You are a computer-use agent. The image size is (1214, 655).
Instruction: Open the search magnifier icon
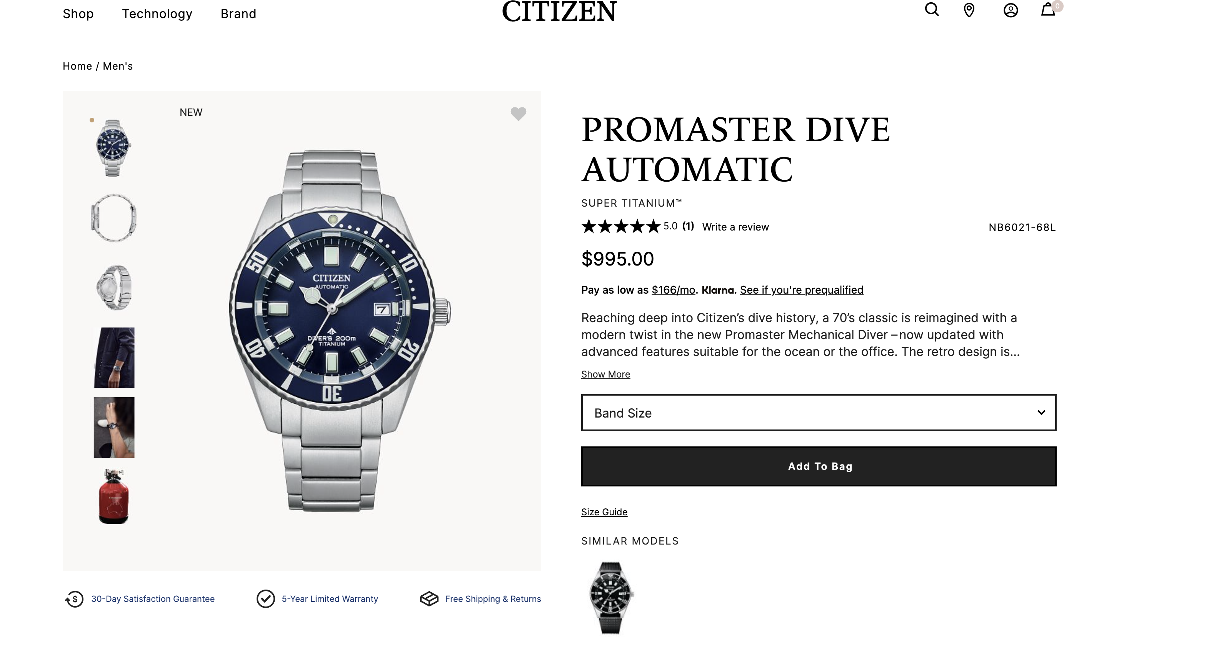(931, 10)
